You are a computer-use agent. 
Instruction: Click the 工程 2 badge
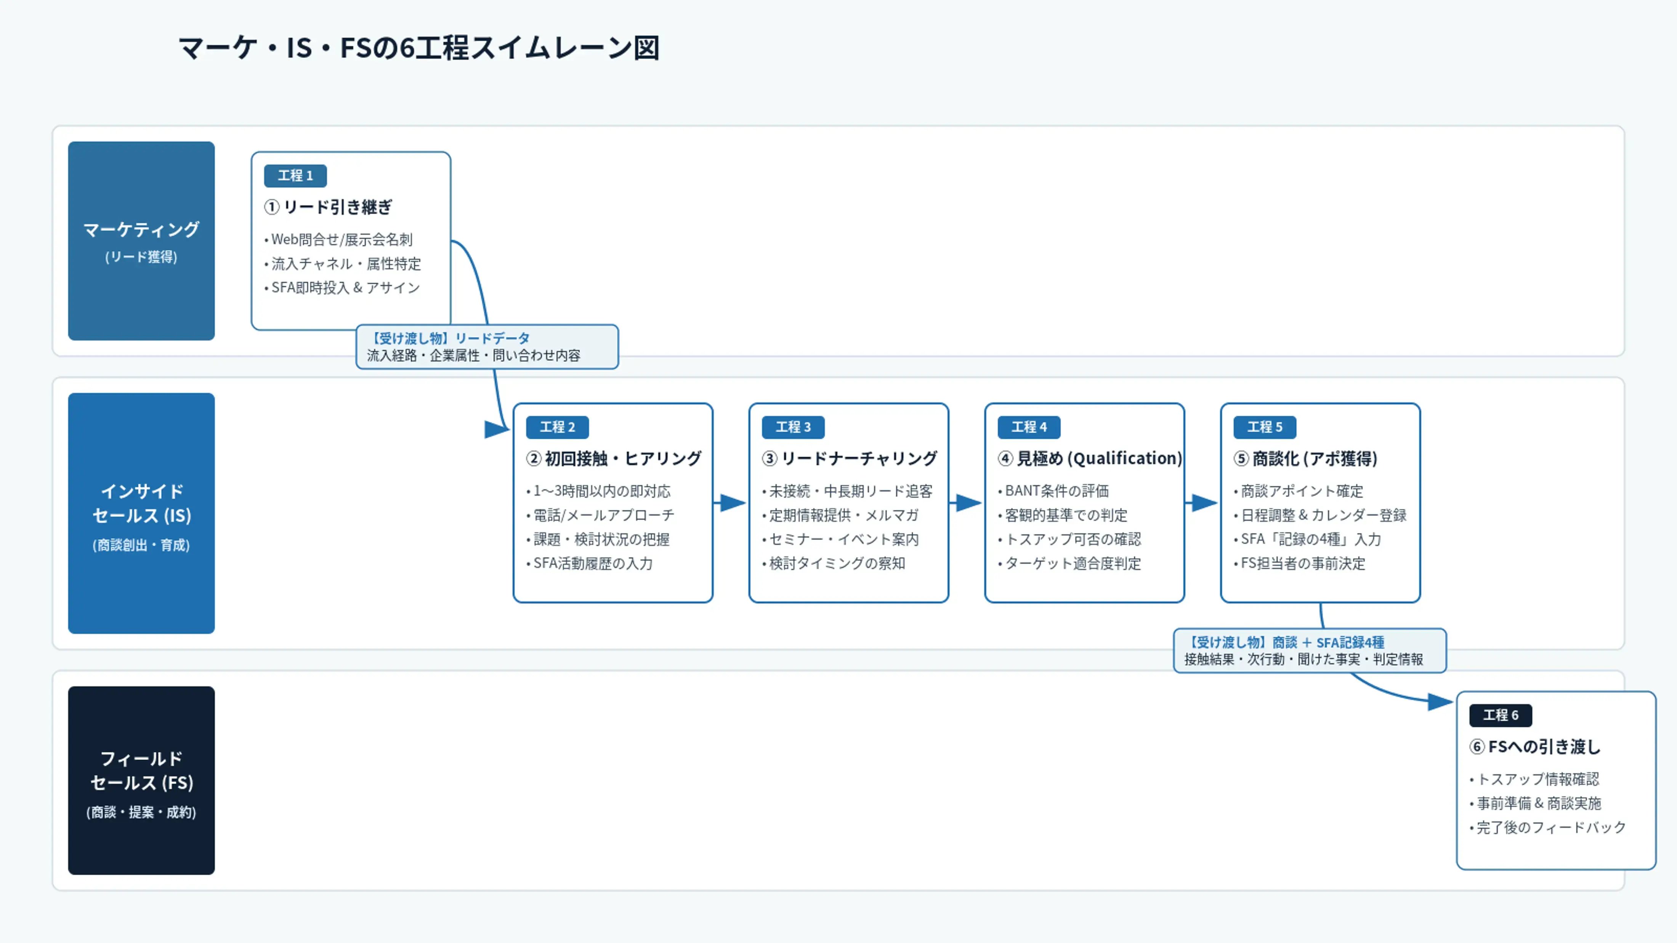557,427
